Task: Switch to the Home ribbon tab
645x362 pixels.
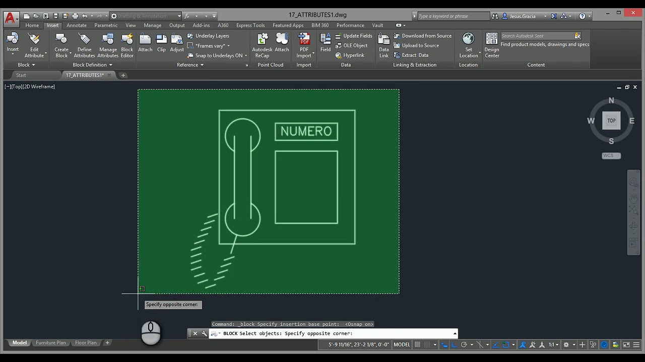Action: [x=32, y=25]
